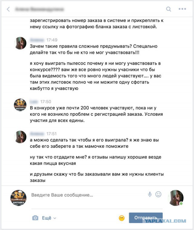Open the user avatar beside 17:51 message
The height and width of the screenshot is (230, 194).
[x=21, y=137]
